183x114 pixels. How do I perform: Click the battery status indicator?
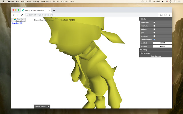tap(156, 1)
